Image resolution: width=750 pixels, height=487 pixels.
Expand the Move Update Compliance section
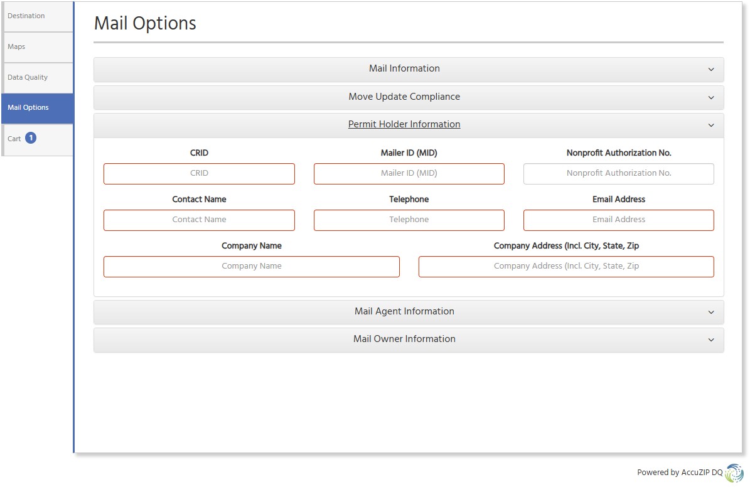404,97
